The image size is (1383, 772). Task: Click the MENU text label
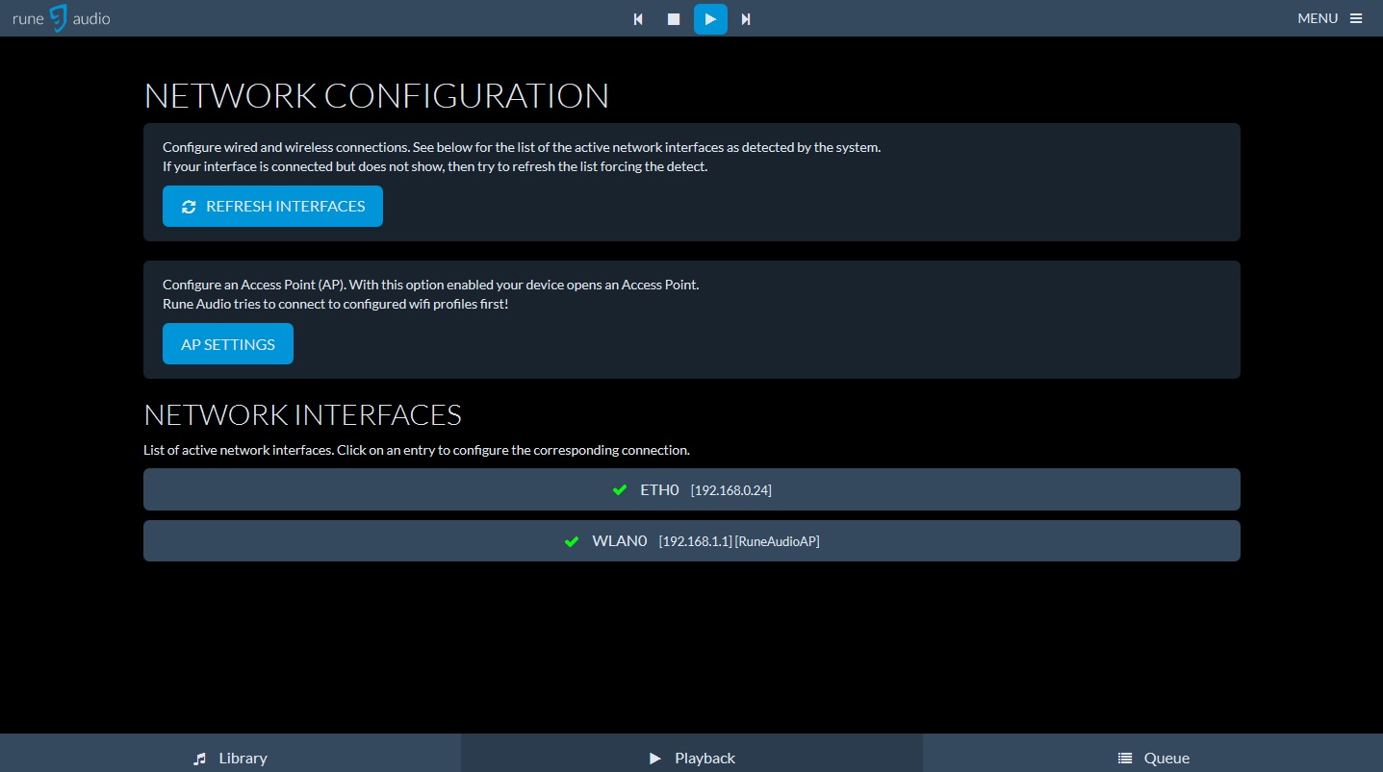pyautogui.click(x=1317, y=18)
